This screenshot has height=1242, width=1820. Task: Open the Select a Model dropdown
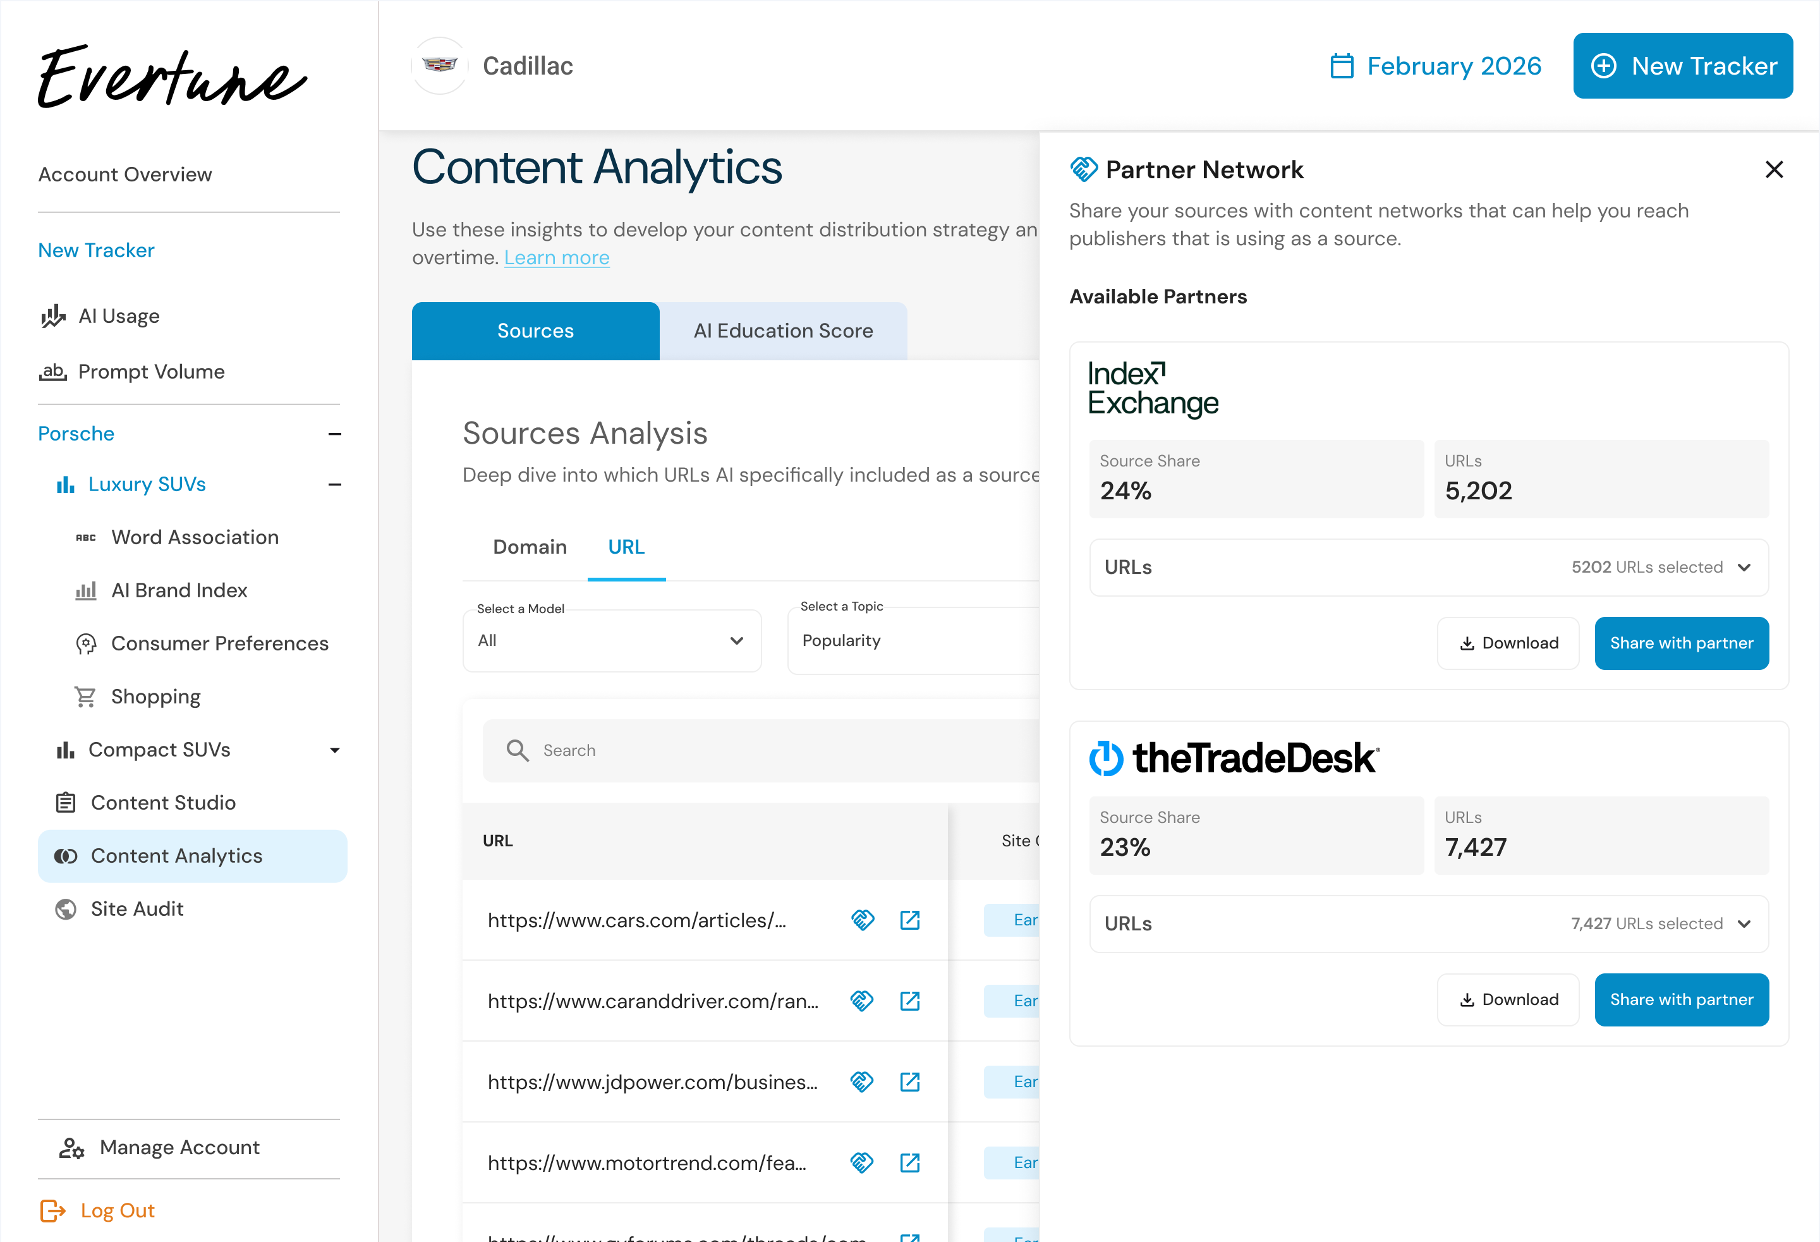point(611,640)
